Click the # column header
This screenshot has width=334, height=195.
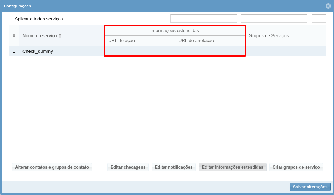point(14,36)
